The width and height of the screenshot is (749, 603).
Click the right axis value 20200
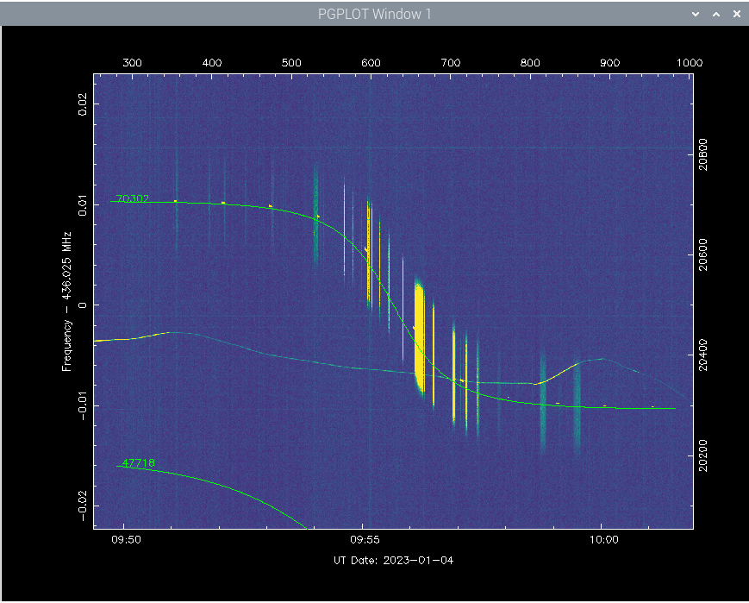tap(702, 455)
